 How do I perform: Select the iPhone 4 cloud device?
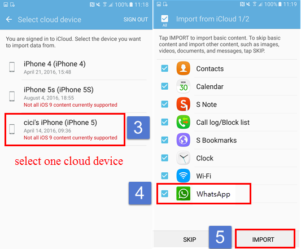point(76,67)
